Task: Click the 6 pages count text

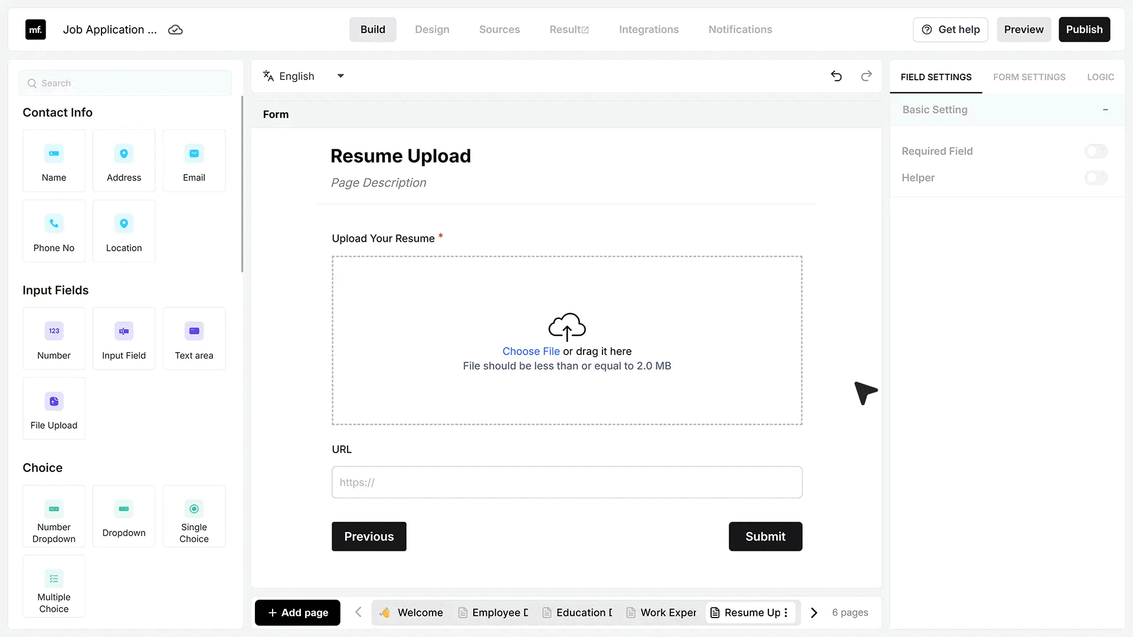Action: [850, 613]
